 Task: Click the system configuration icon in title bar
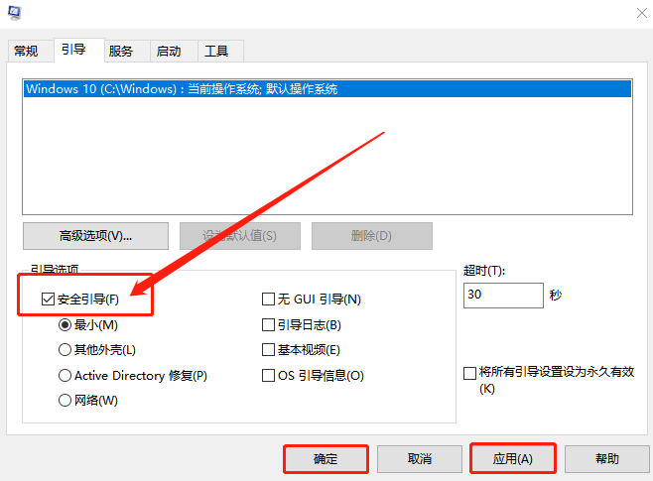click(15, 13)
